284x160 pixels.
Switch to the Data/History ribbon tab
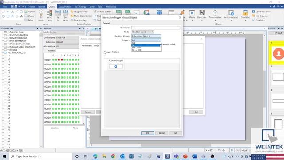(x=65, y=7)
